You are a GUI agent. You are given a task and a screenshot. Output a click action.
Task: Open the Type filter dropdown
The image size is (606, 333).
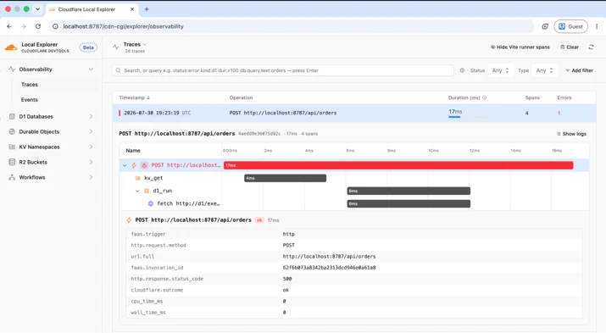pyautogui.click(x=544, y=70)
